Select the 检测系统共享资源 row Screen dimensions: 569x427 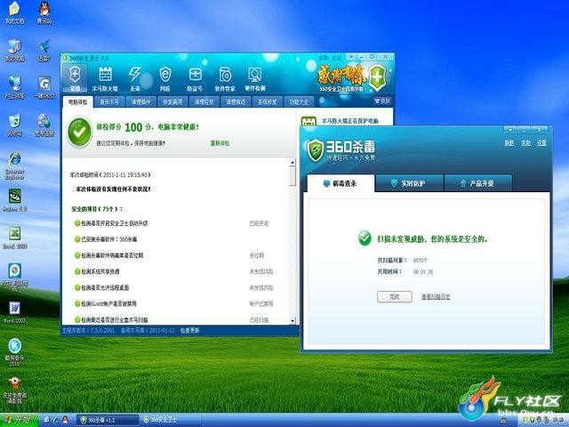pyautogui.click(x=173, y=271)
